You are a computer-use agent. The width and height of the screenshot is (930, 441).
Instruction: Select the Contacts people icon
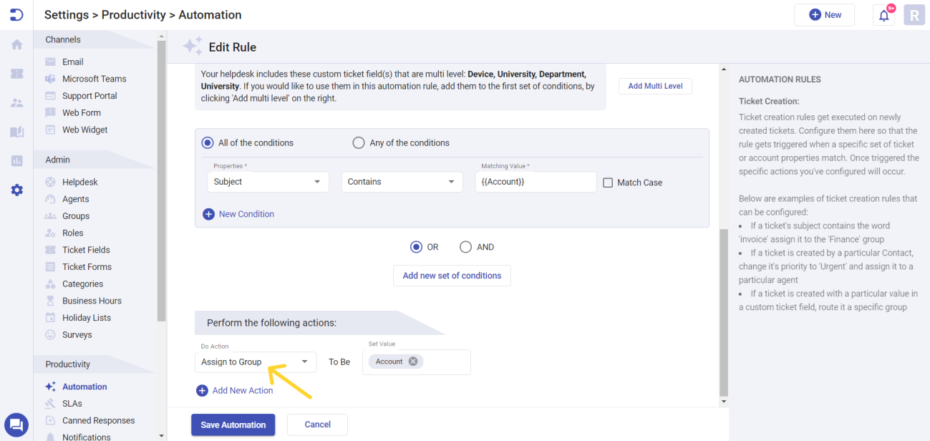[16, 102]
